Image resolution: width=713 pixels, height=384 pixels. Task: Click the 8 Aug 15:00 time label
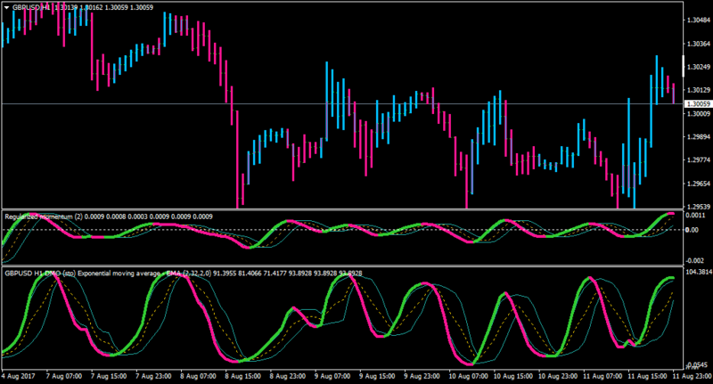point(242,376)
